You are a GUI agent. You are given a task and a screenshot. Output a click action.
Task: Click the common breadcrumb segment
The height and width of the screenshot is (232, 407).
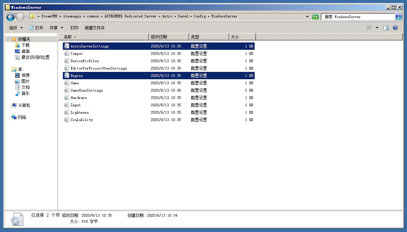[x=93, y=16]
